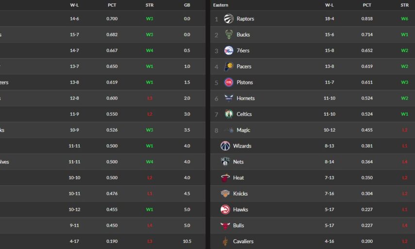
Task: Click the Eastern conference header label
Action: coord(221,5)
